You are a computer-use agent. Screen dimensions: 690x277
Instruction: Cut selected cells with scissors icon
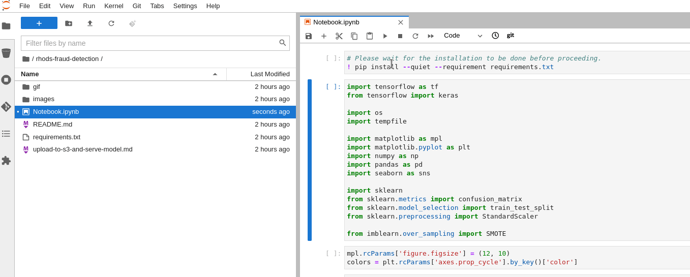pyautogui.click(x=339, y=36)
